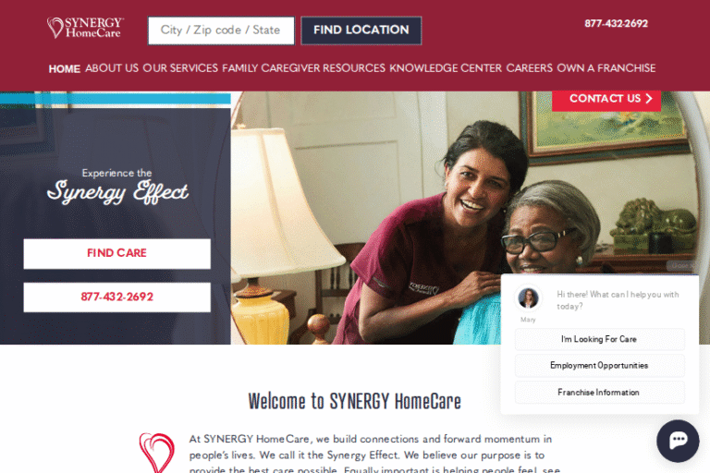Screen dimensions: 710x473
Task: Call the header phone number link
Action: coord(617,23)
